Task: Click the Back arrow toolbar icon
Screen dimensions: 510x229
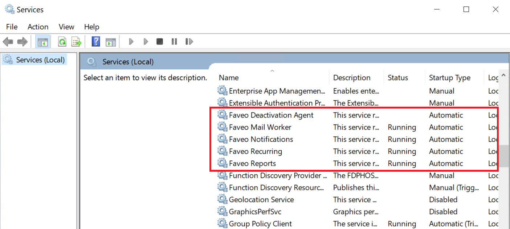Action: pyautogui.click(x=8, y=42)
